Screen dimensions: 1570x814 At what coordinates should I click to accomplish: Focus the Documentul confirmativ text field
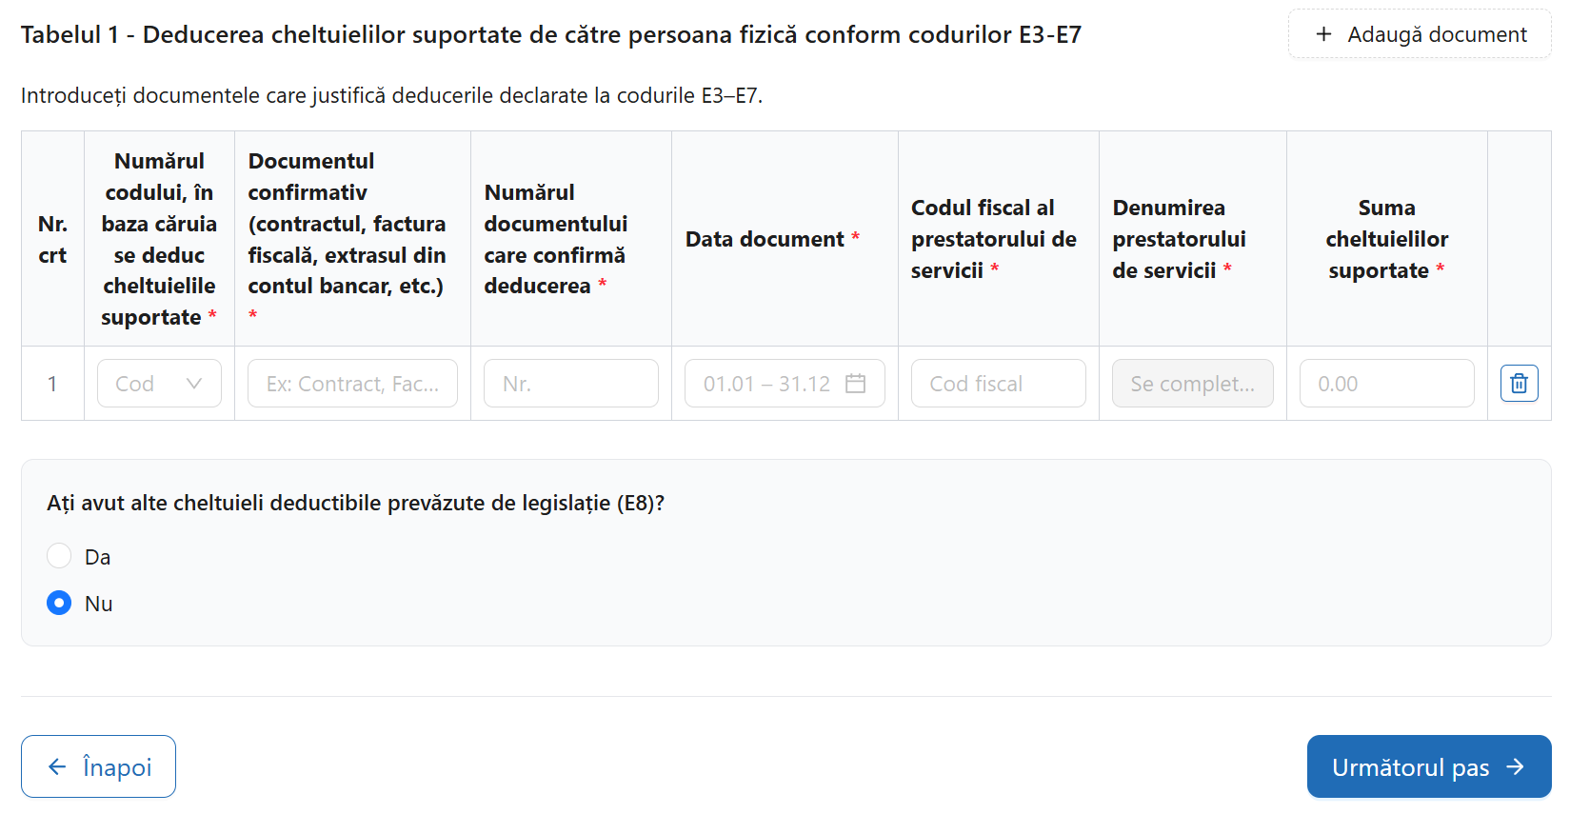352,384
